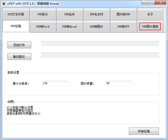
Task: Start compression with 开始压缩 button
Action: [x=144, y=131]
